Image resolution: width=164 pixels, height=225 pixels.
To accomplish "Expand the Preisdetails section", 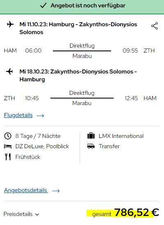I will point(21,214).
